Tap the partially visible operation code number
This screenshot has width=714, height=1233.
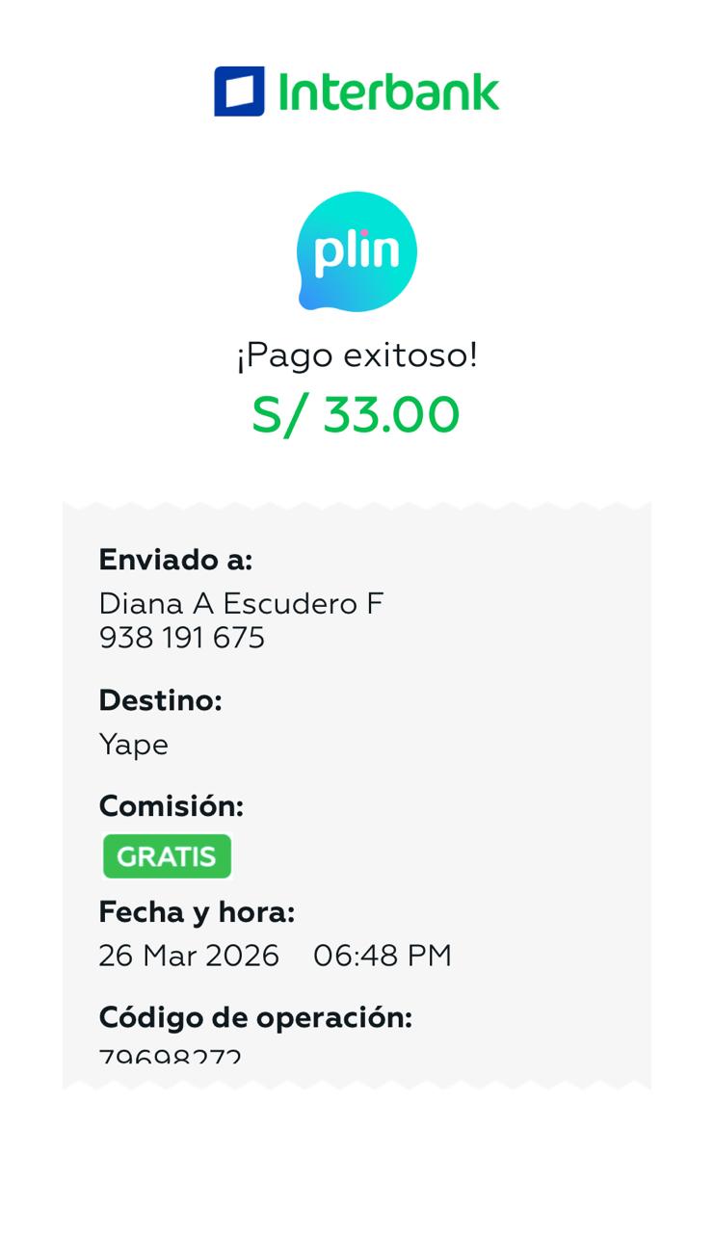171,1056
